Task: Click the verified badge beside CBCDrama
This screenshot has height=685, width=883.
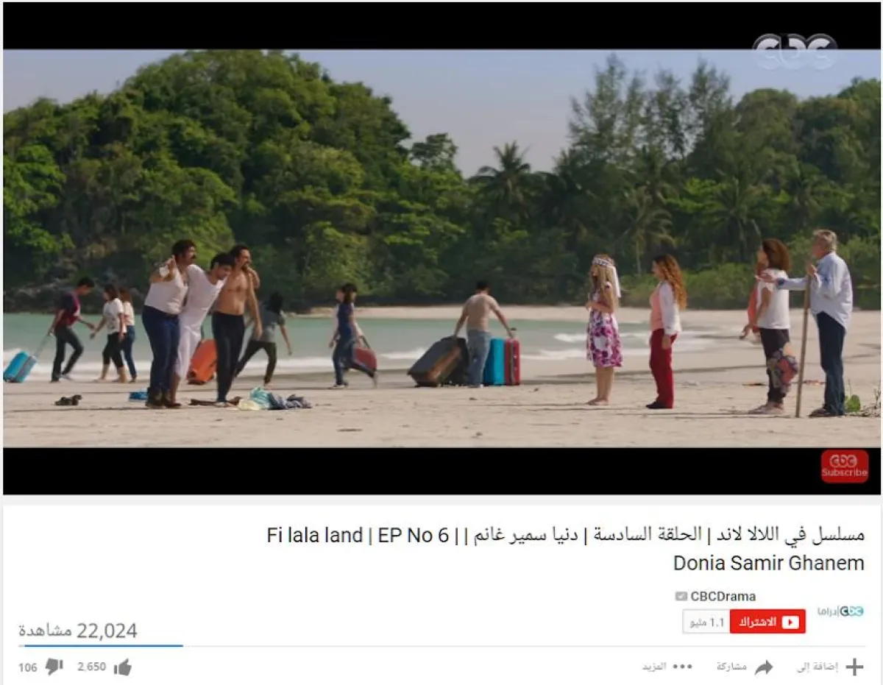Action: point(681,597)
